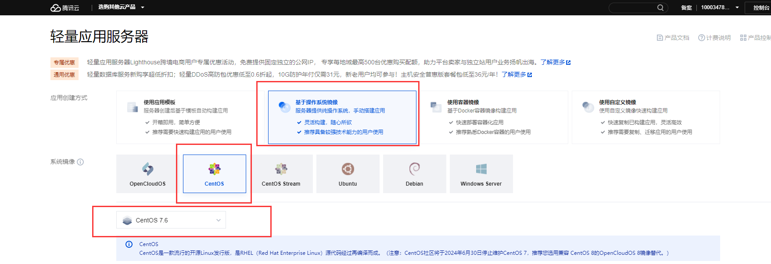Choose the Debian image
Viewport: 771px width, 264px height.
415,174
